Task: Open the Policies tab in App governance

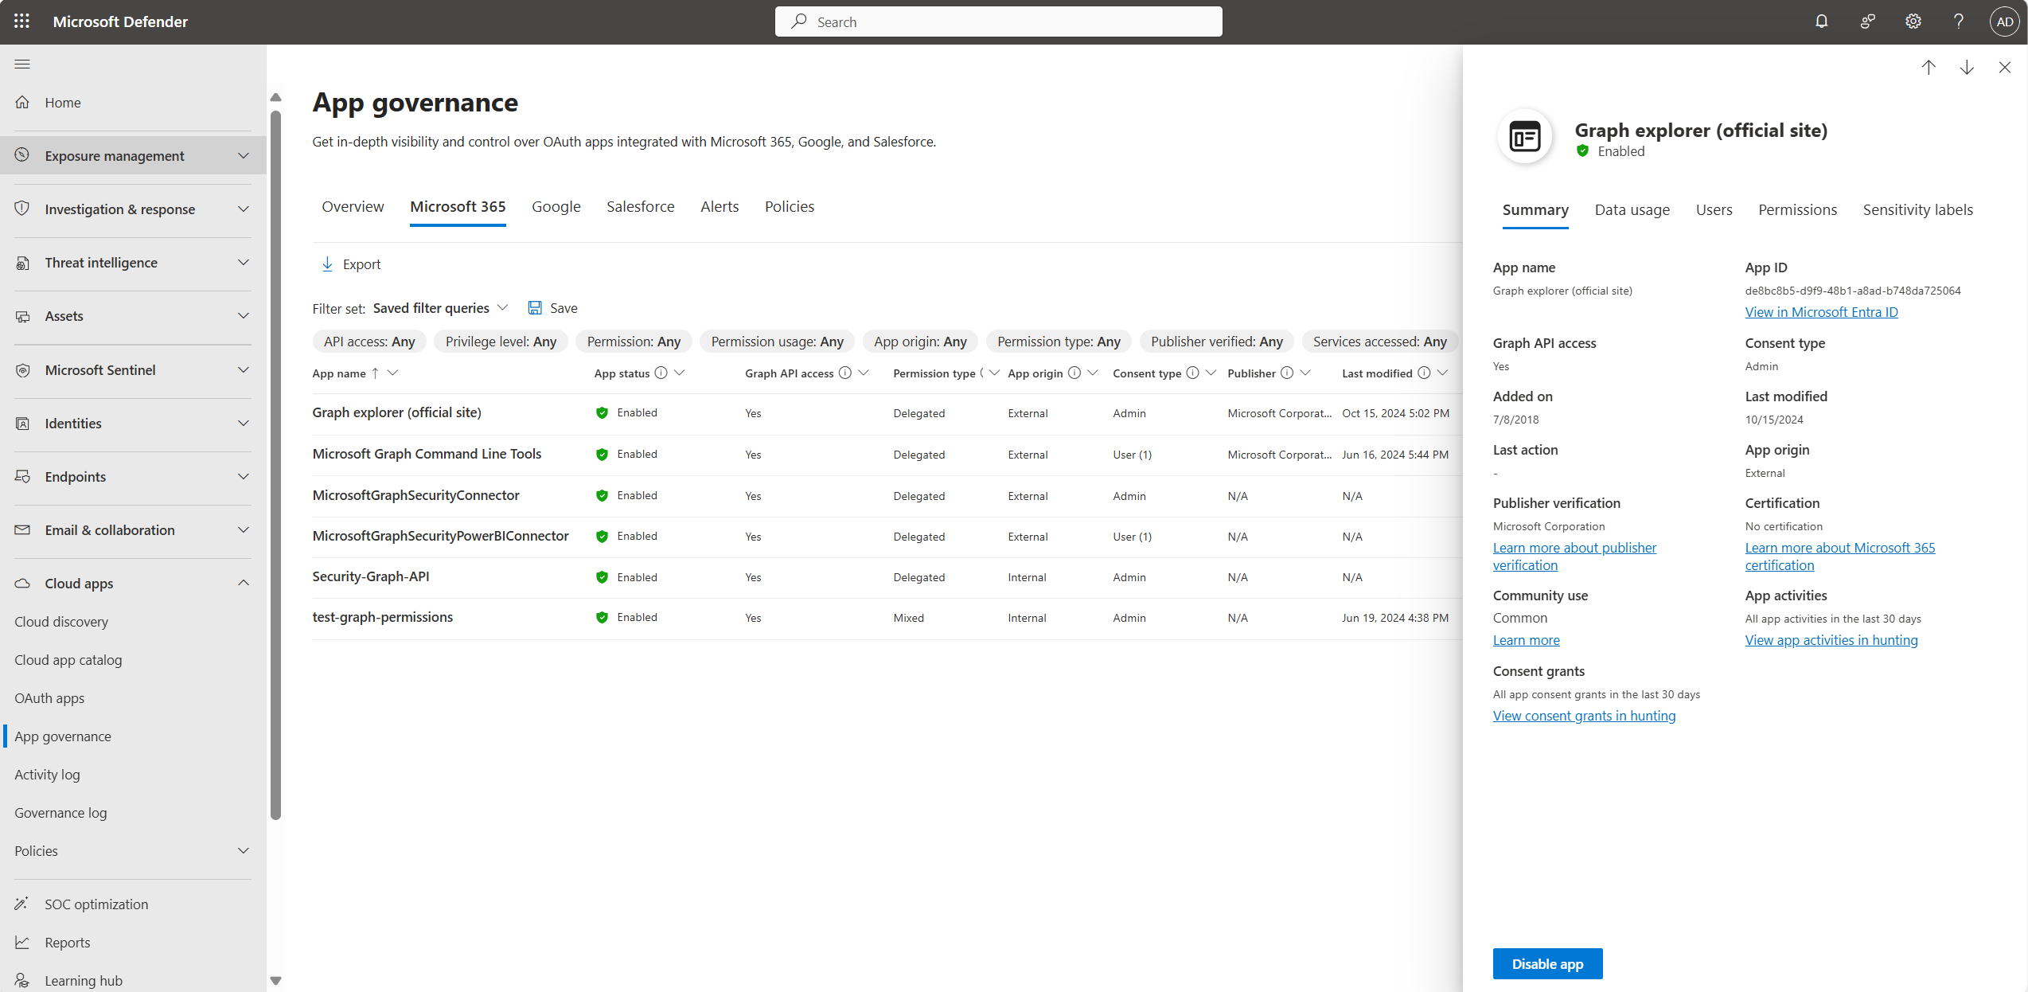Action: [789, 205]
